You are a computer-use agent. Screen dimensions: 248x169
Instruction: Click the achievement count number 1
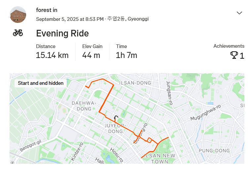(x=242, y=56)
